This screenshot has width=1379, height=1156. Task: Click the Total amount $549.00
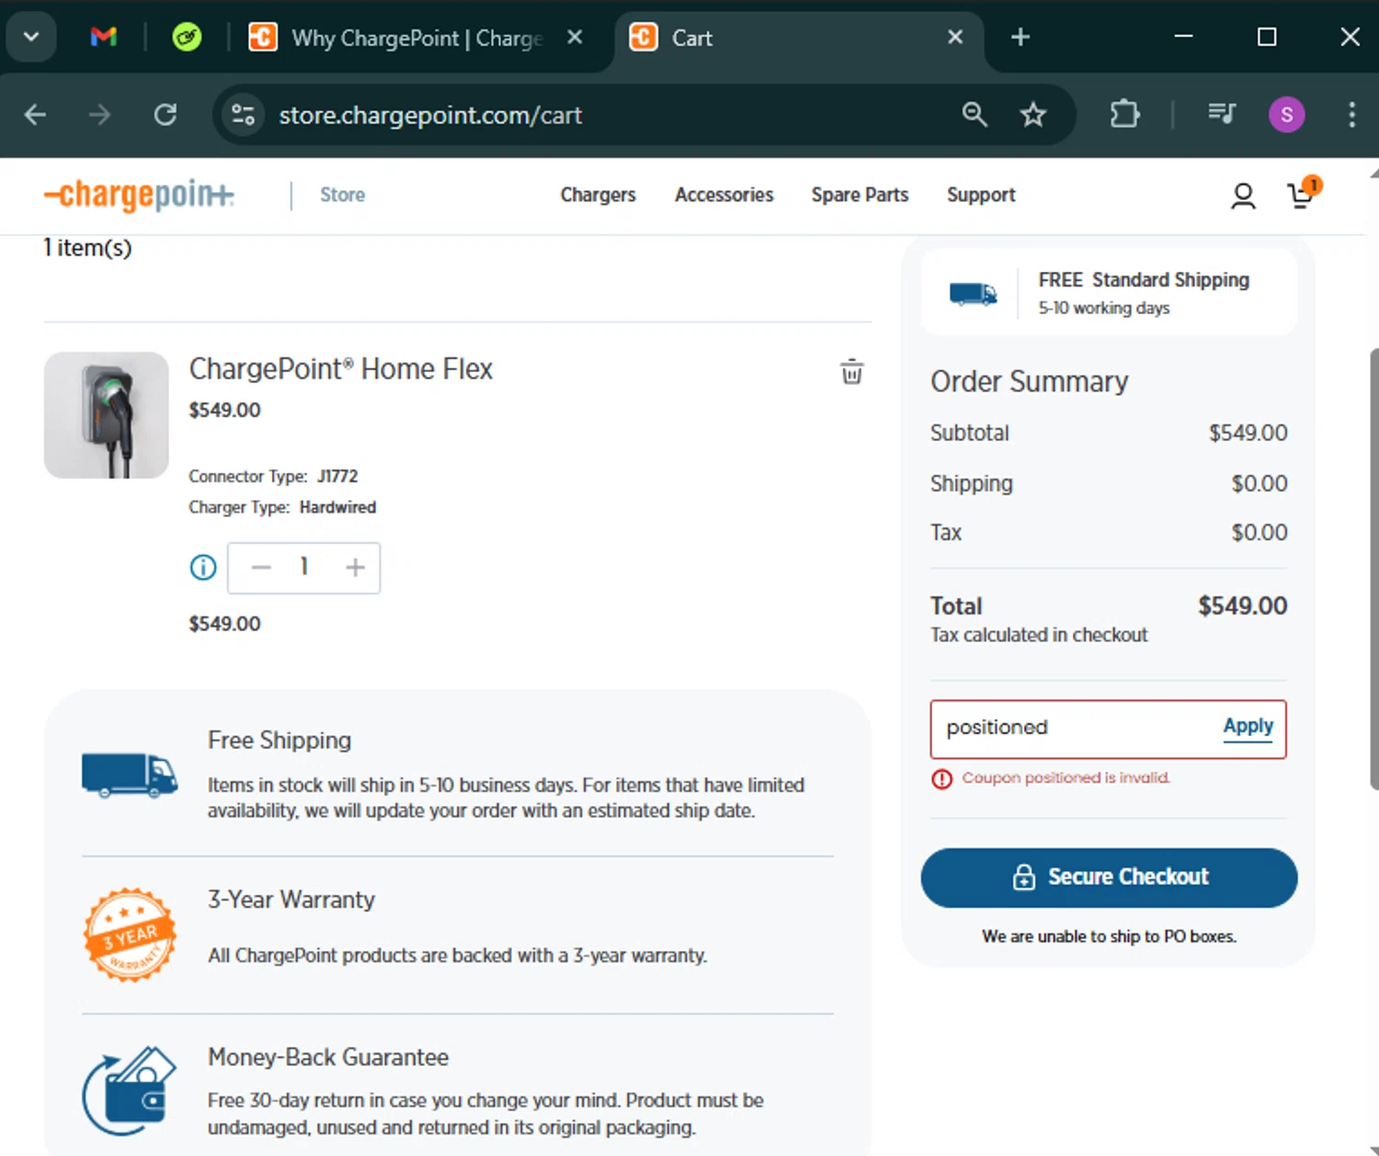click(1242, 606)
